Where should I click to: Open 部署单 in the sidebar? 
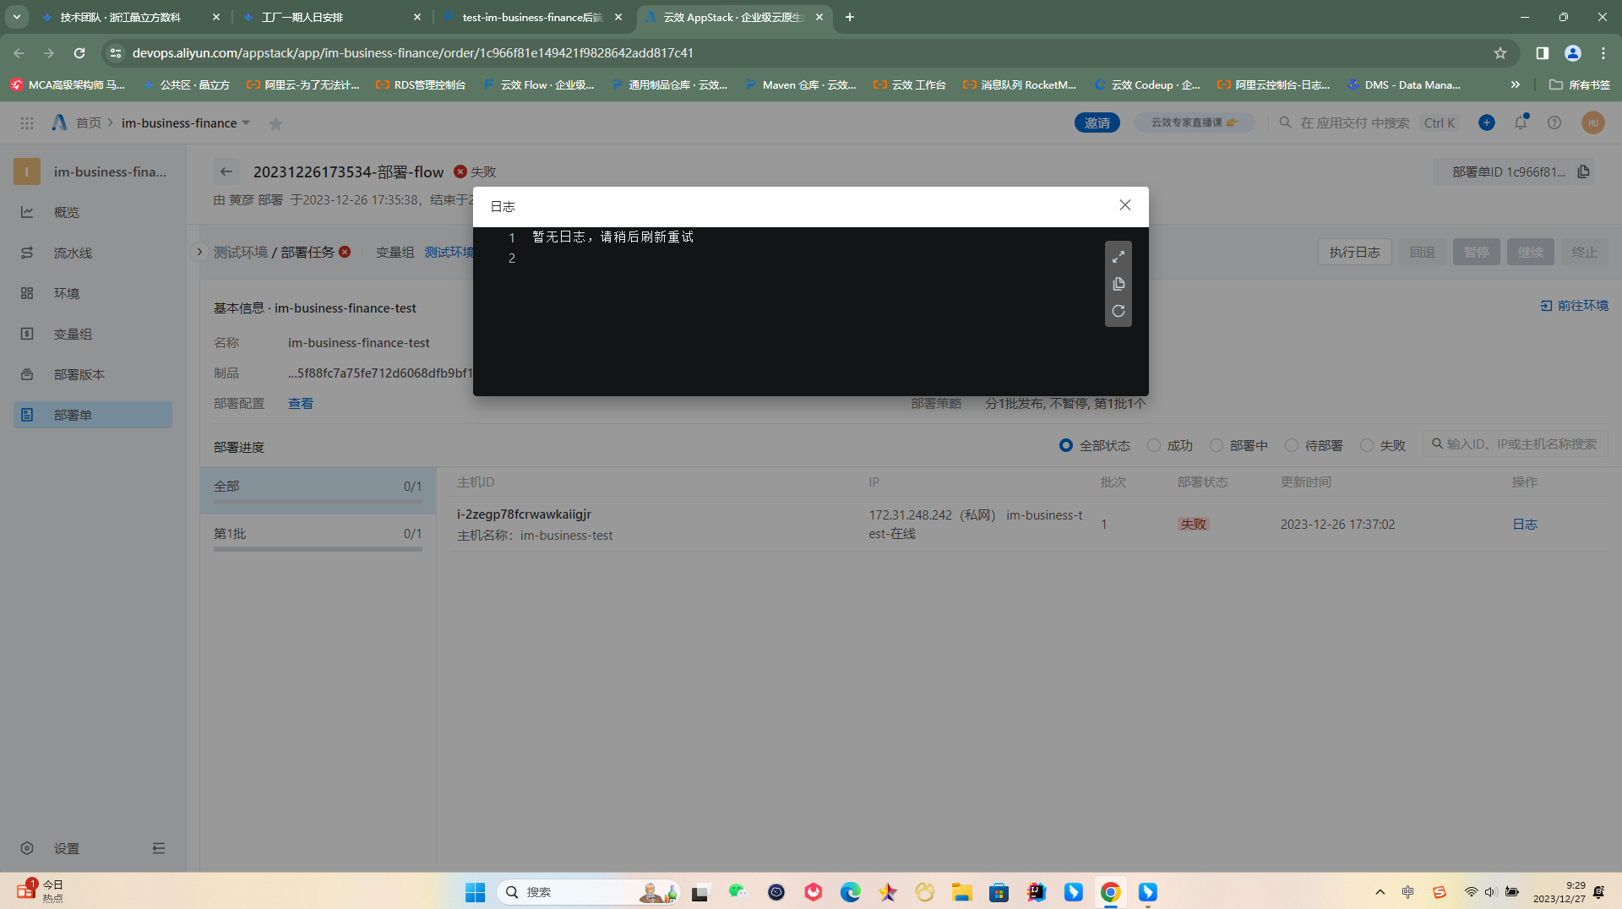pos(93,415)
